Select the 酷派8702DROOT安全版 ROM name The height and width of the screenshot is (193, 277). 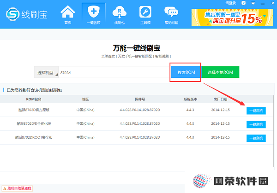click(x=34, y=137)
